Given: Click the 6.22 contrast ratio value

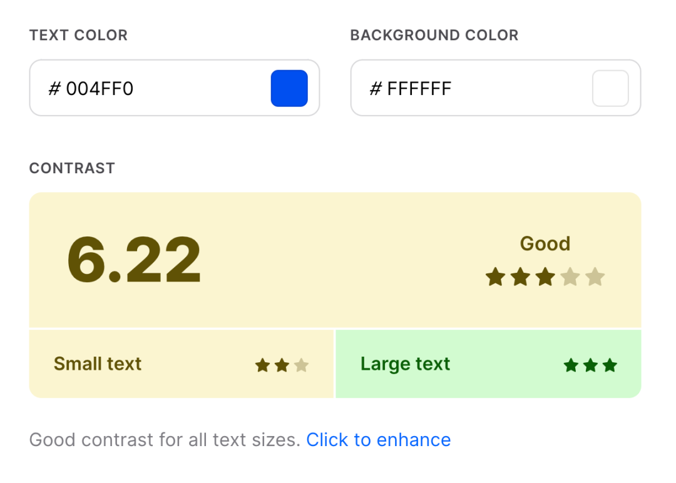Looking at the screenshot, I should point(134,260).
